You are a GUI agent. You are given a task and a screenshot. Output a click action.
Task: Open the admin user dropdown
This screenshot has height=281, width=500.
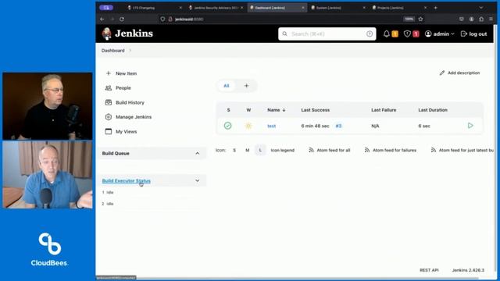(439, 34)
